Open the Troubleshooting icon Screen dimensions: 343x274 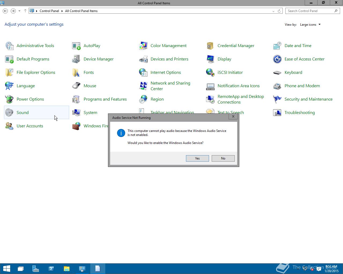277,113
